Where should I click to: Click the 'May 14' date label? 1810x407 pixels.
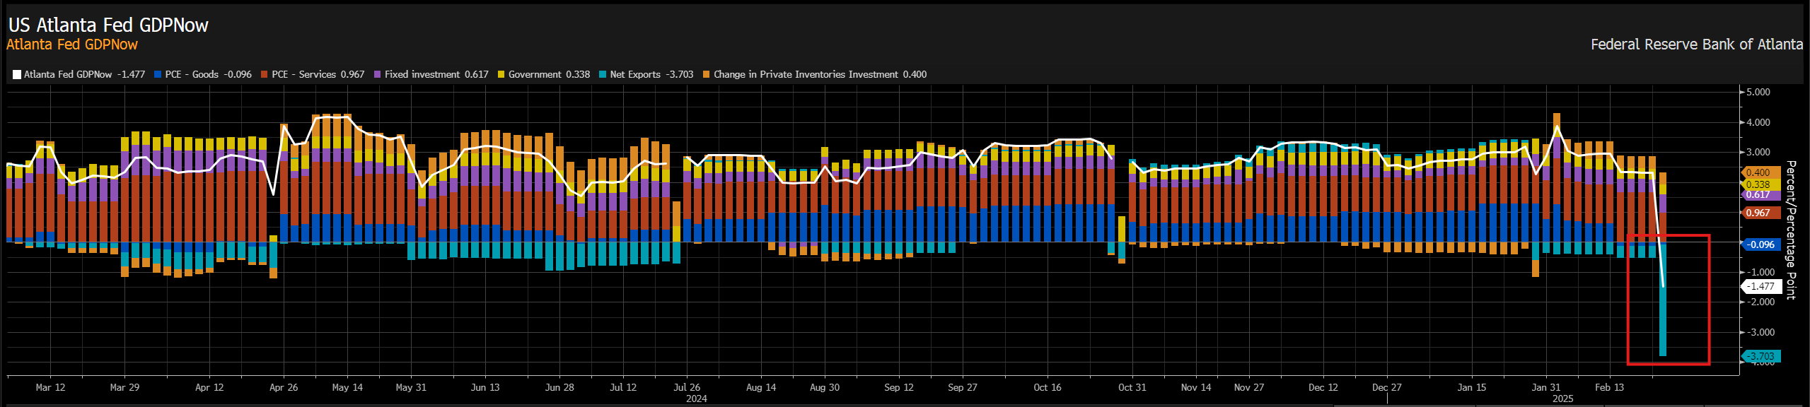pyautogui.click(x=347, y=387)
